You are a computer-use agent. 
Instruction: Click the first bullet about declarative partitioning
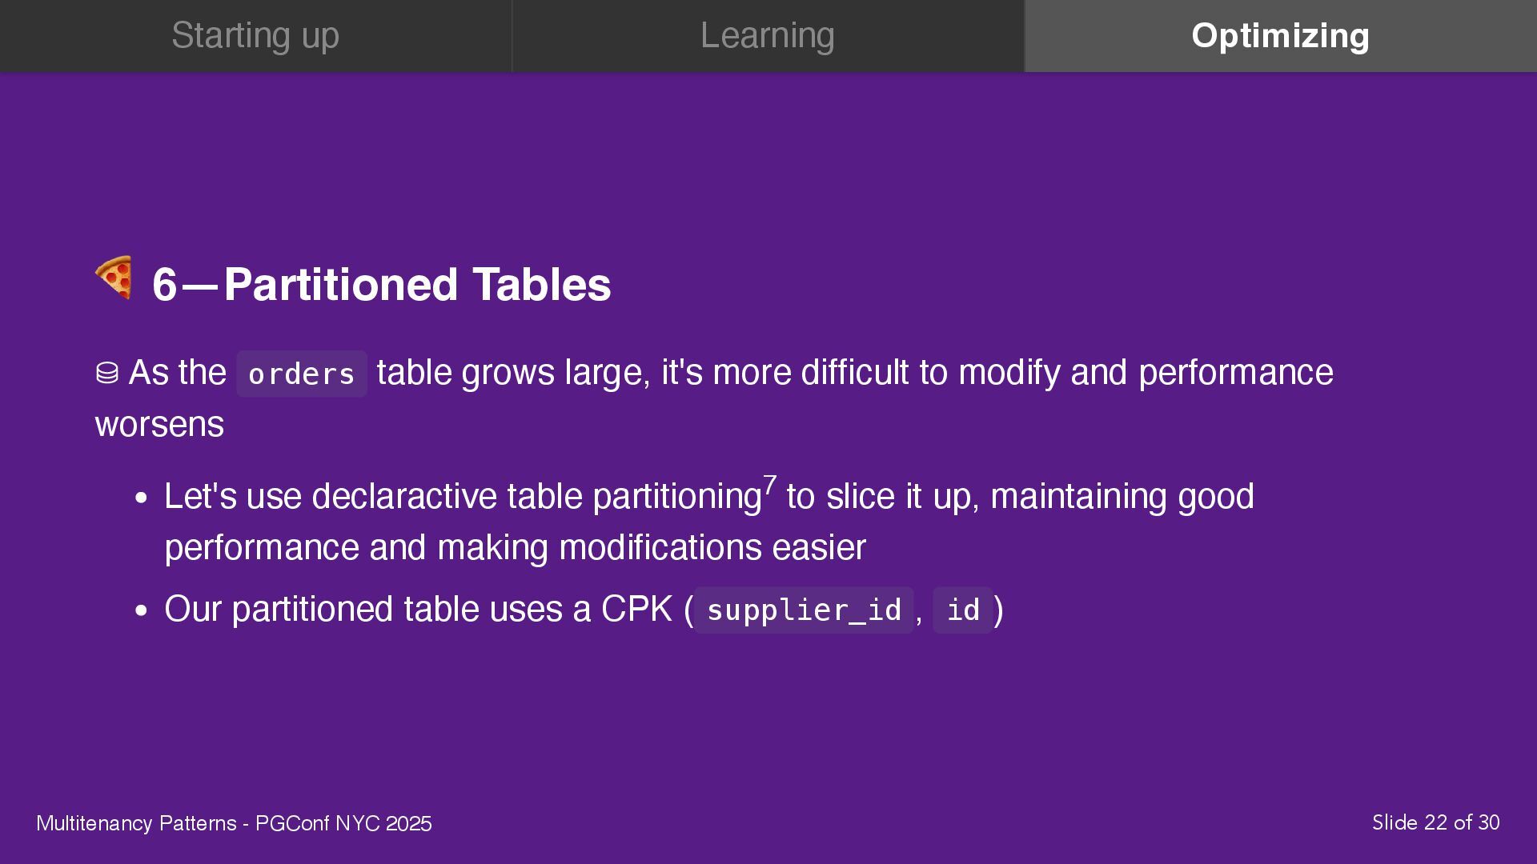(x=709, y=522)
